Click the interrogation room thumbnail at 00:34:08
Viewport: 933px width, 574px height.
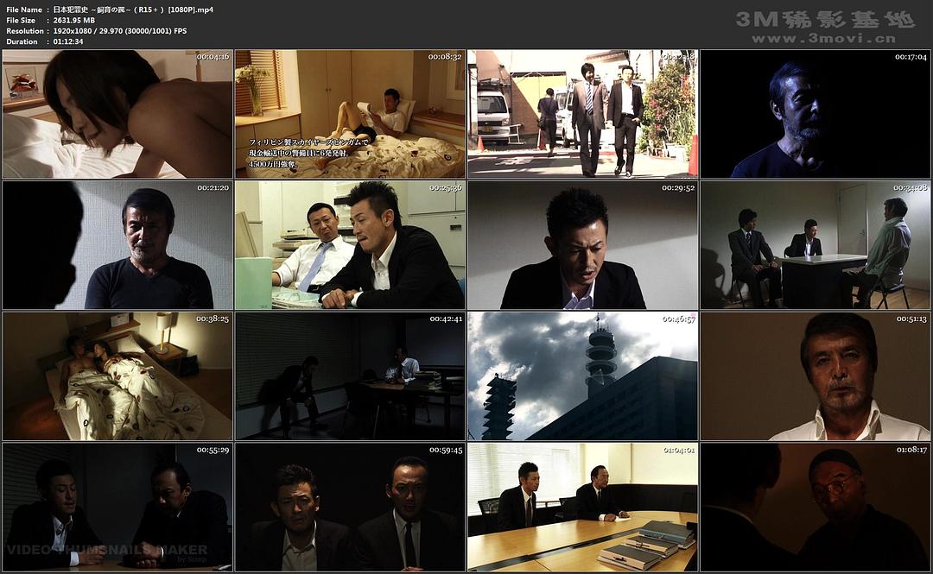click(815, 245)
